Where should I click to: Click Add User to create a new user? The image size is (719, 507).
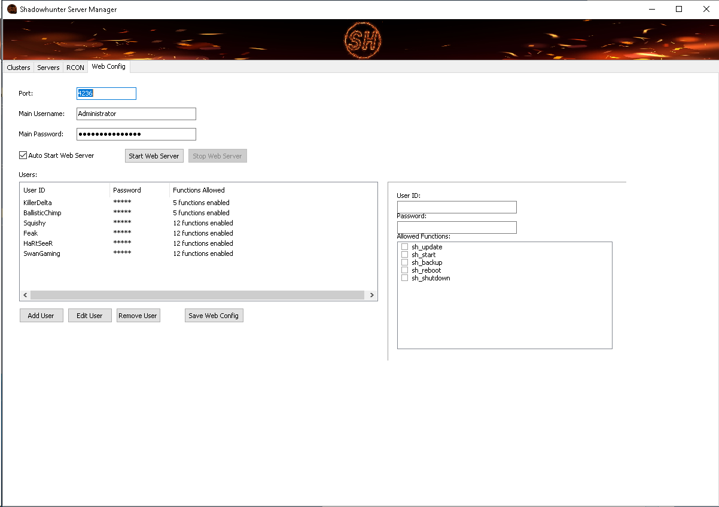point(41,315)
